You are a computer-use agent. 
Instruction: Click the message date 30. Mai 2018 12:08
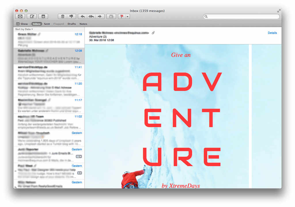101,40
